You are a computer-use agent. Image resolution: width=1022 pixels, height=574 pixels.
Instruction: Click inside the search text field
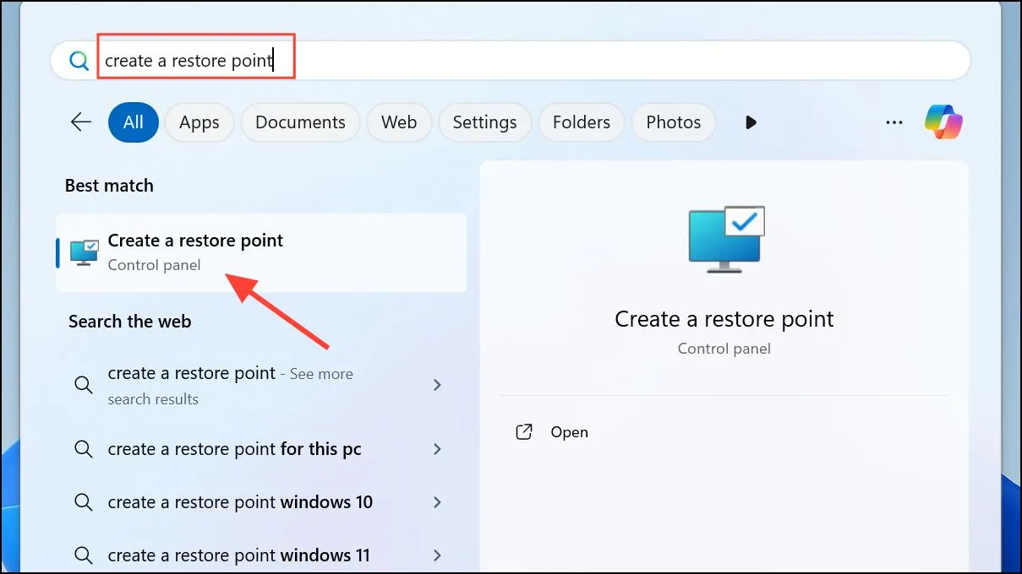pos(510,61)
